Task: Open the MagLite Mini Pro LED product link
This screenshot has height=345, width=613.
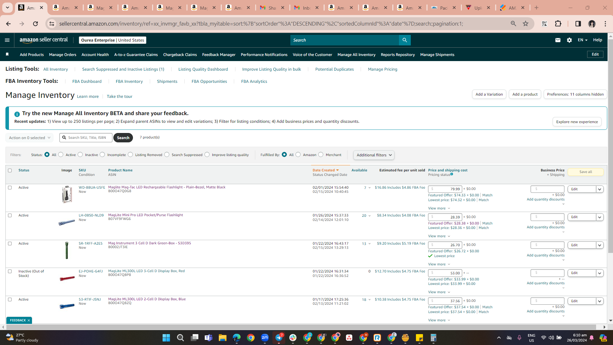Action: click(x=146, y=215)
